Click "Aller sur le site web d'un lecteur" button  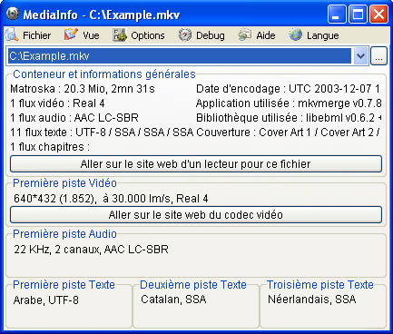click(x=196, y=164)
